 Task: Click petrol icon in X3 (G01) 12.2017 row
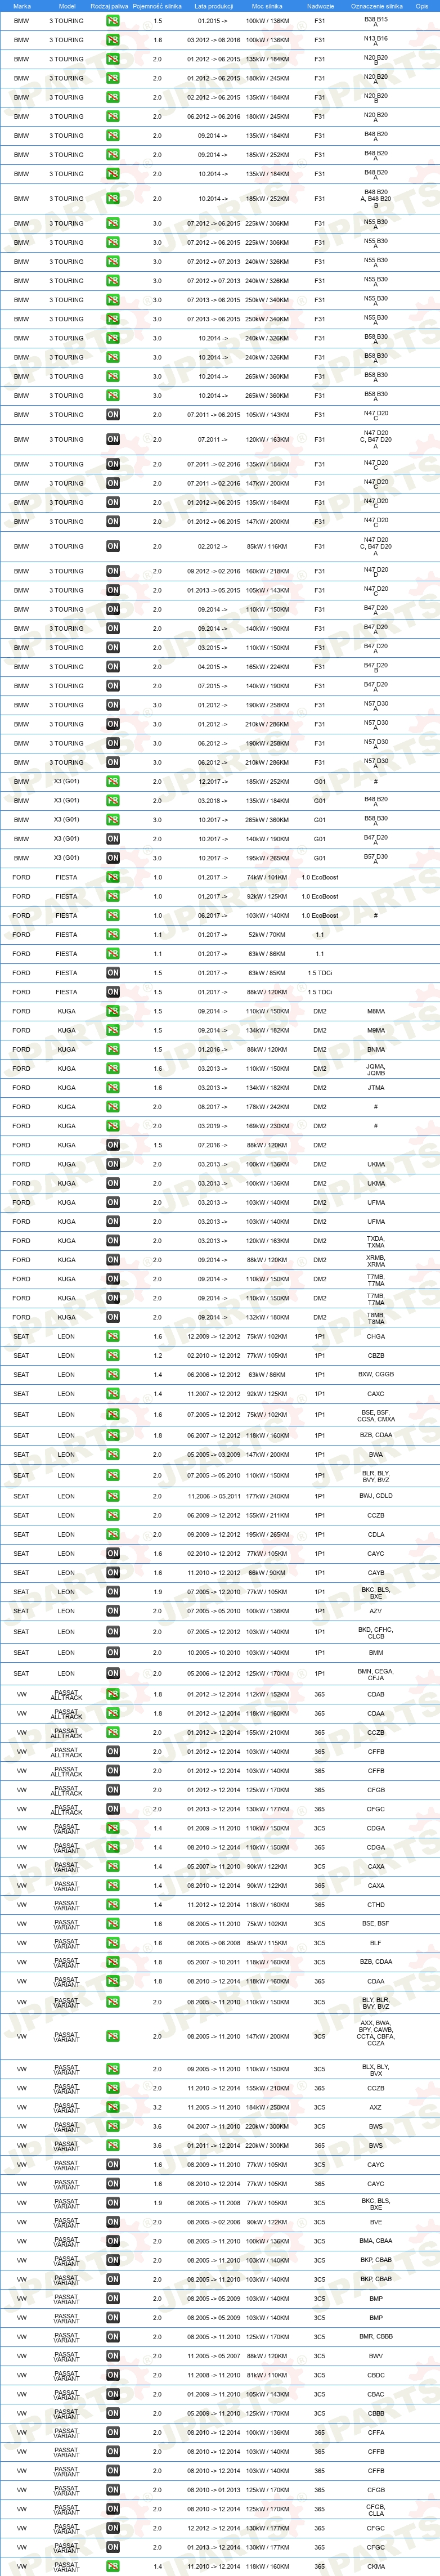pyautogui.click(x=113, y=782)
